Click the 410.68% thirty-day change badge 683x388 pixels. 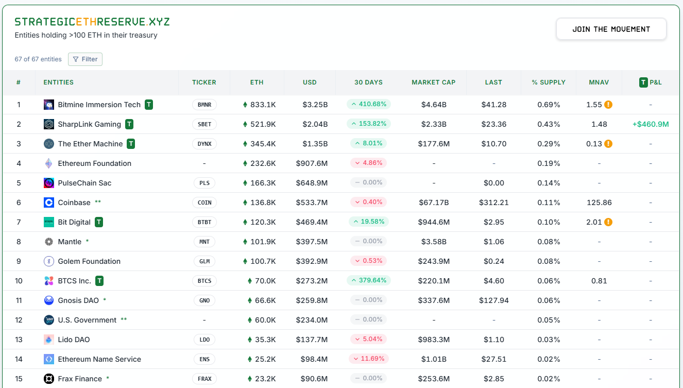click(x=369, y=104)
